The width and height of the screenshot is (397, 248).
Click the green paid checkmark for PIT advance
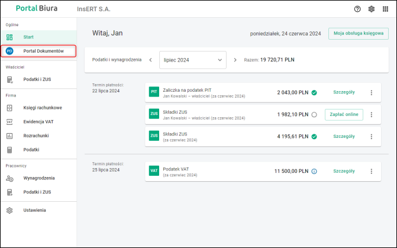[x=314, y=93]
